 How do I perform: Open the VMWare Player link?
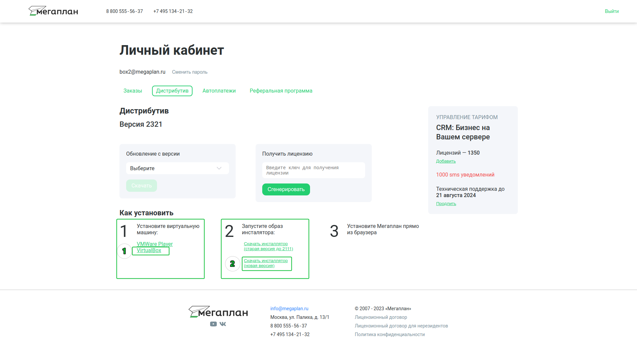(x=155, y=244)
